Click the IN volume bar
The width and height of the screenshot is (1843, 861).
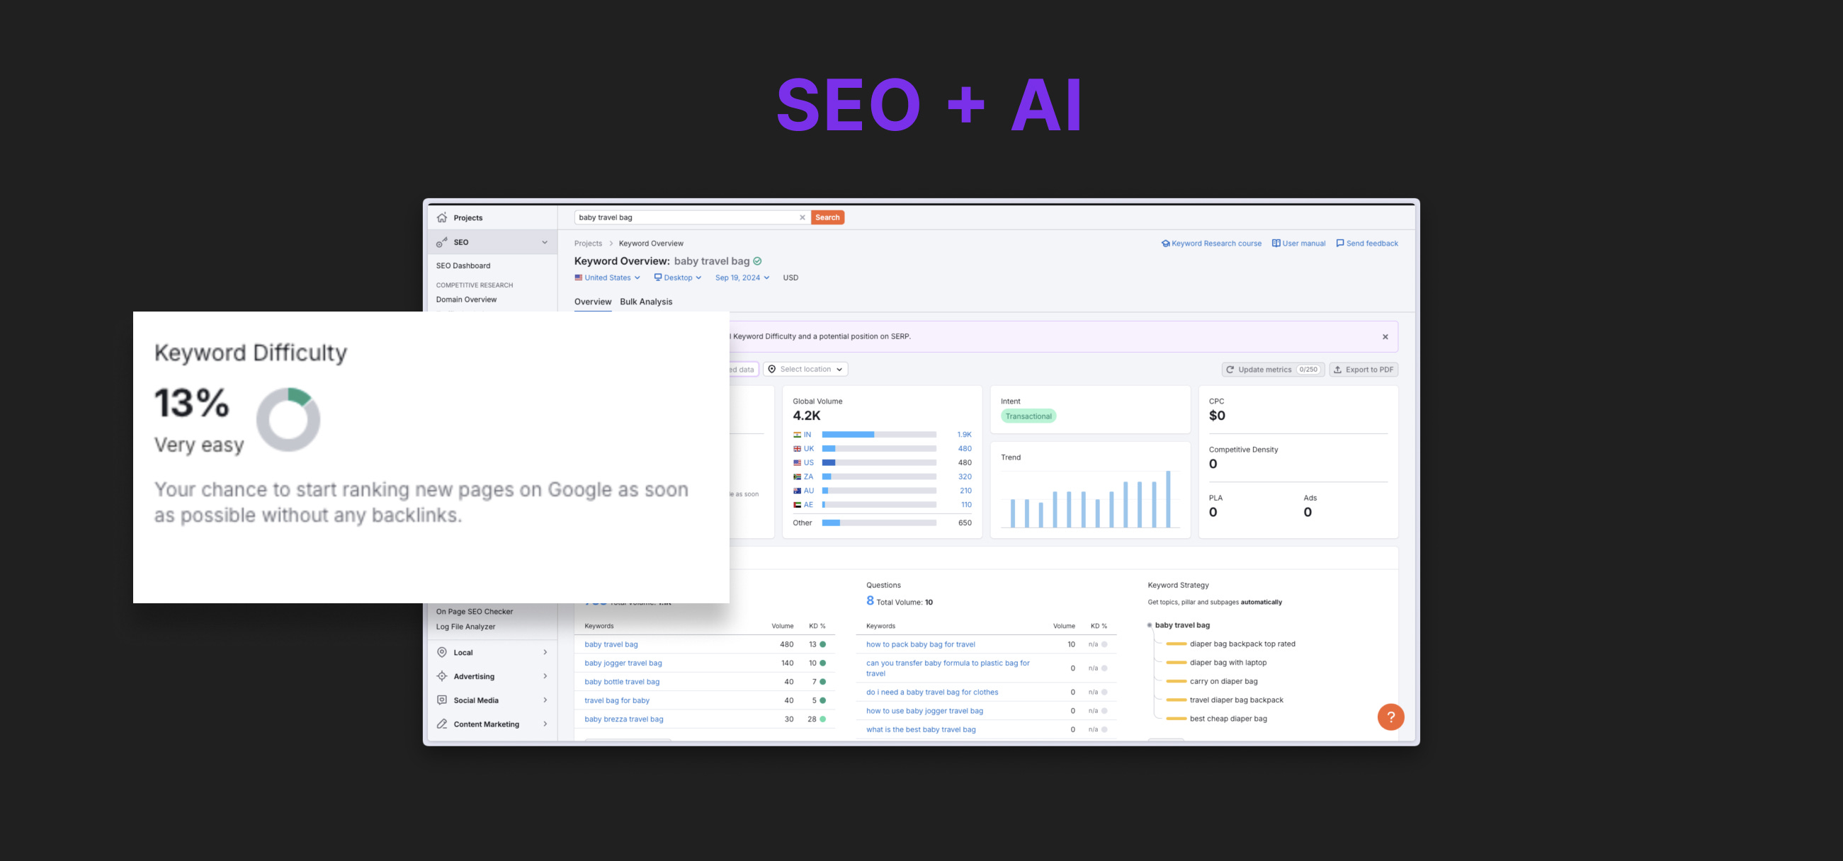(x=878, y=435)
